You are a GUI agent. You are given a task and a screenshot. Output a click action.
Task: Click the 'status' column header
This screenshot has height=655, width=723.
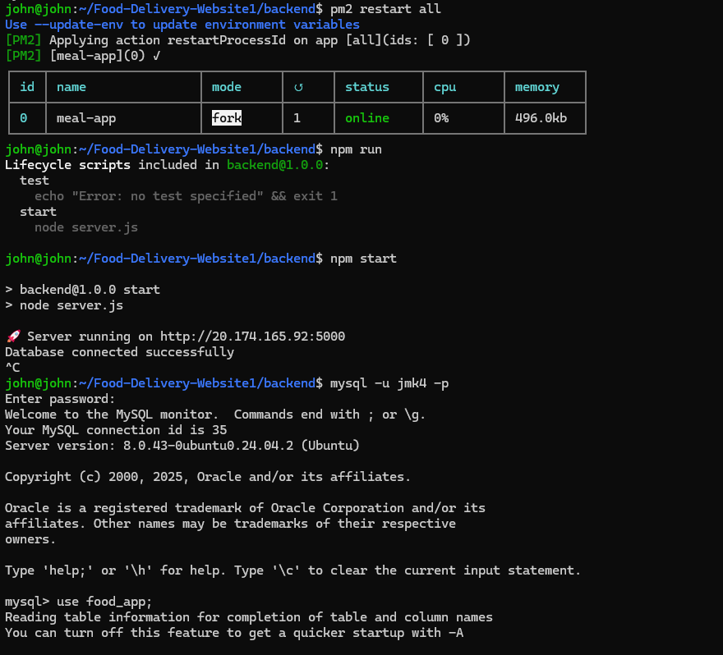coord(367,86)
